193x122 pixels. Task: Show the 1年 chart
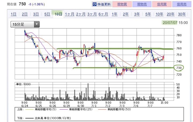pyautogui.click(x=114, y=14)
